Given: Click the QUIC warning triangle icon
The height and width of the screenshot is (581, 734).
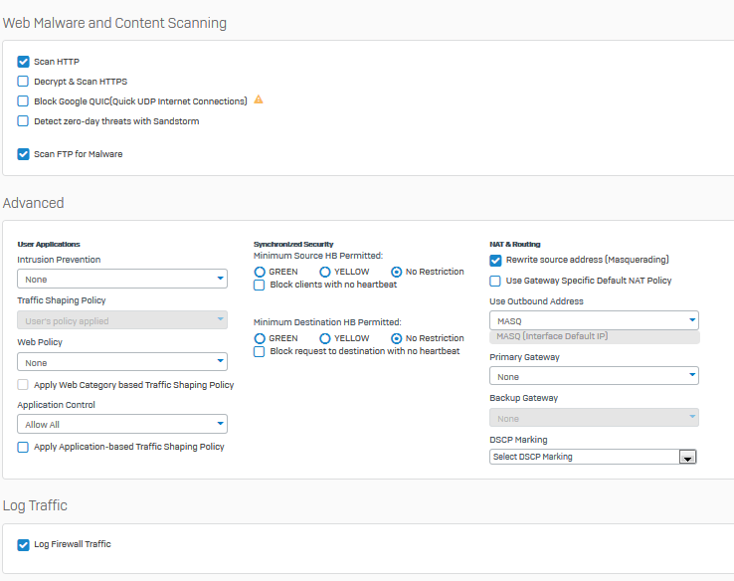Looking at the screenshot, I should click(259, 100).
